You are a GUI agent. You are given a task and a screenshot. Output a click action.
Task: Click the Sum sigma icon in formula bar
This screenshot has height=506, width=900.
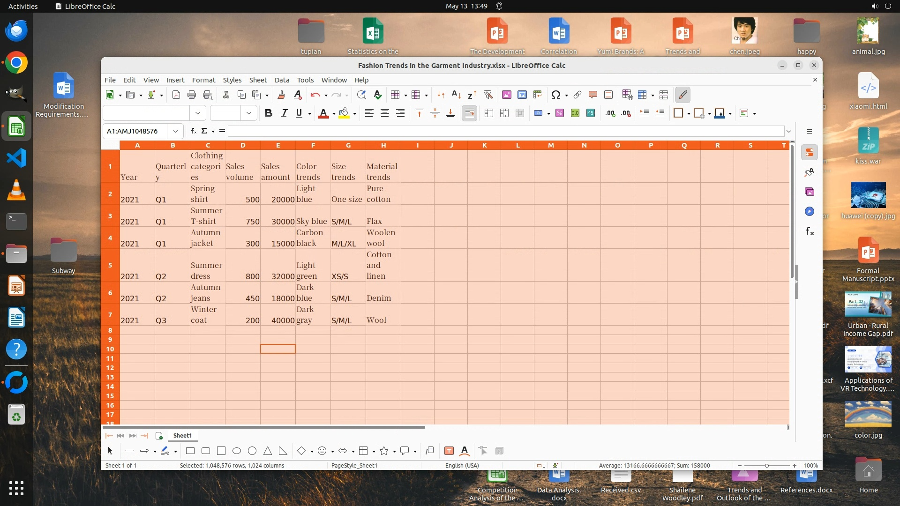pos(204,131)
